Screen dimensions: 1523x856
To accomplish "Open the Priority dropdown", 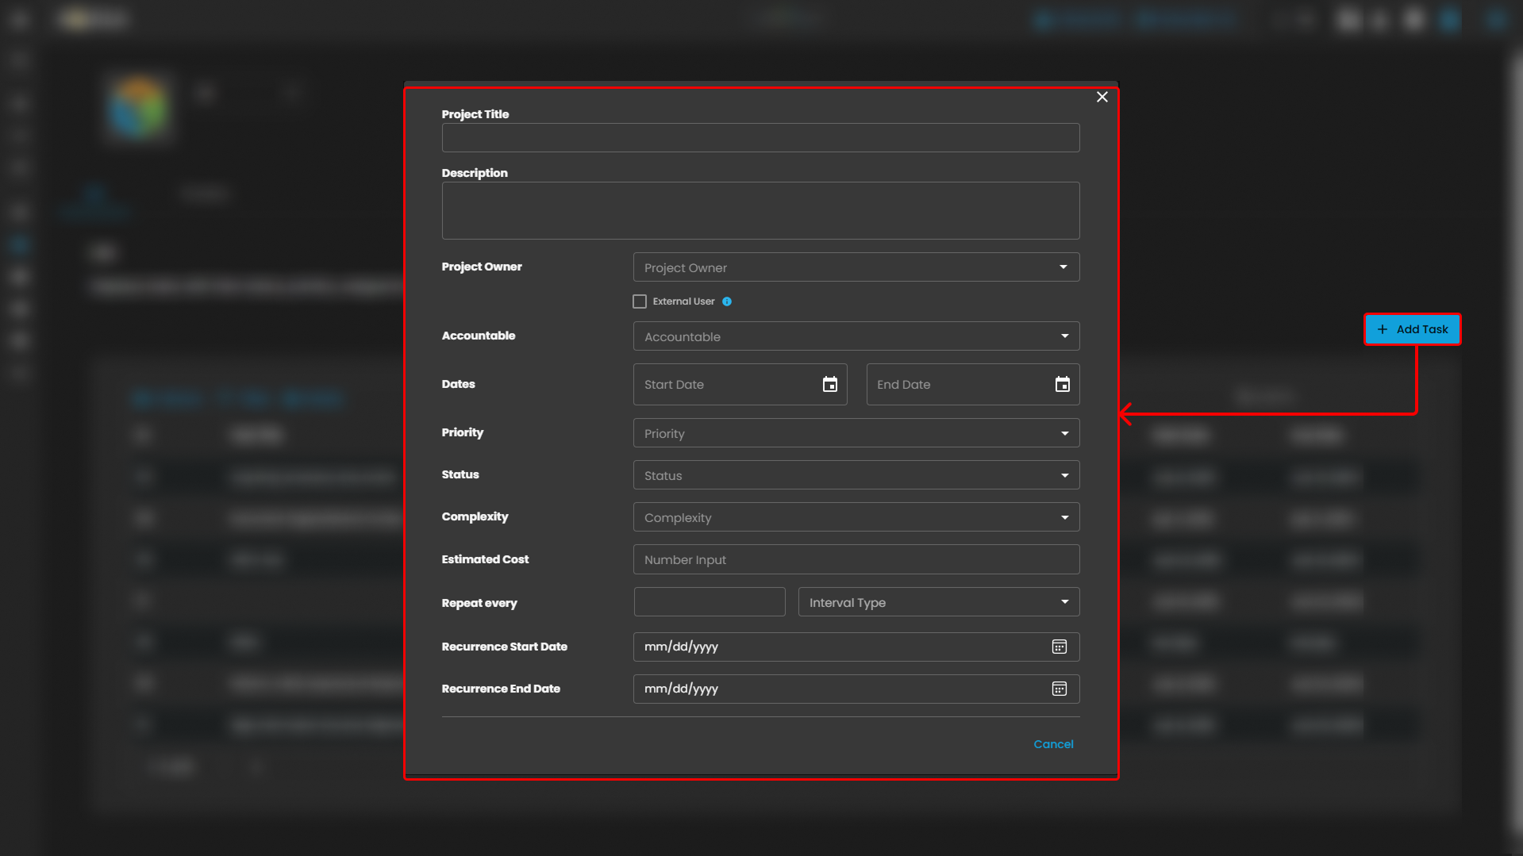I will coord(856,433).
